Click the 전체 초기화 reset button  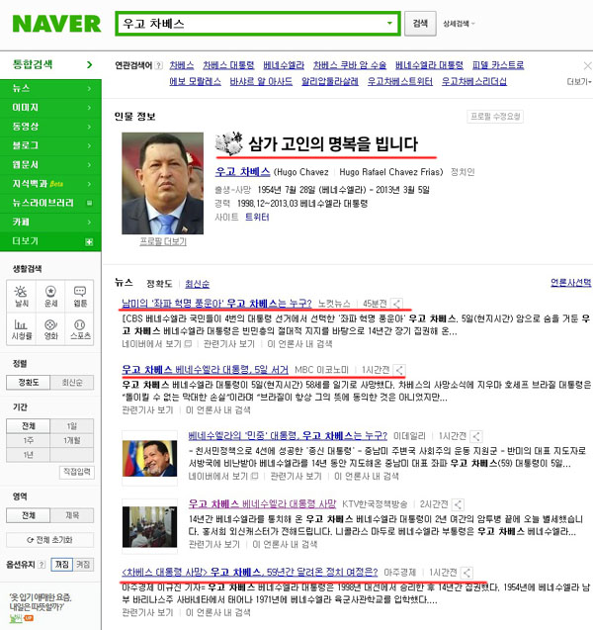click(49, 540)
